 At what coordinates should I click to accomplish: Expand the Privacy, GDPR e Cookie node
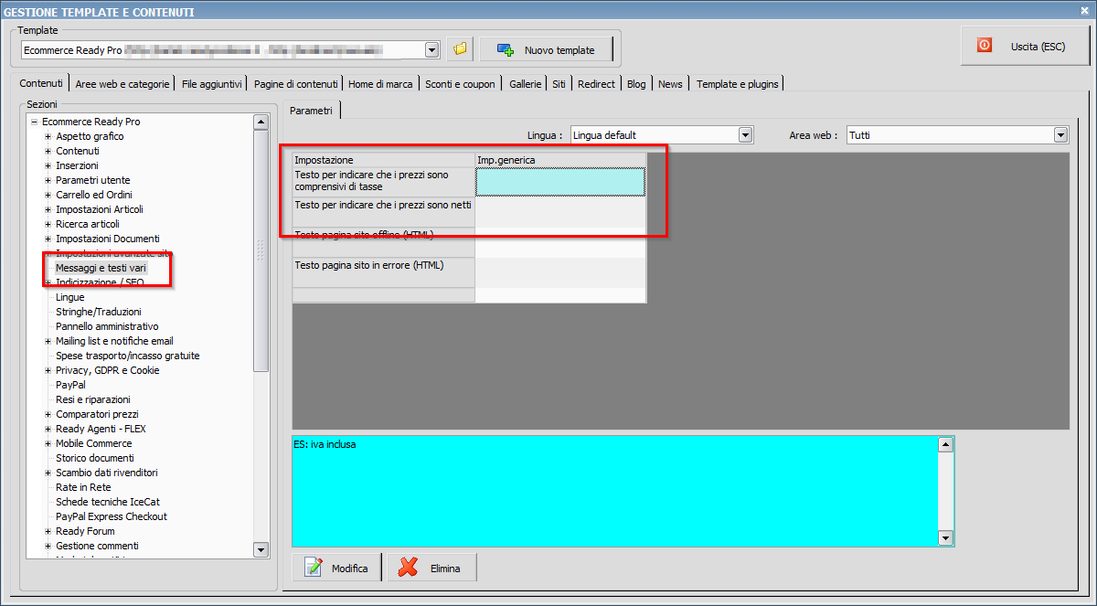pos(48,370)
